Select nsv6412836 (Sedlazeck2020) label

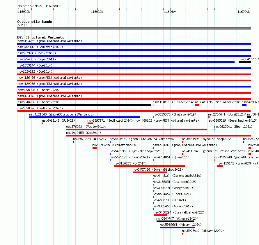click(x=218, y=102)
